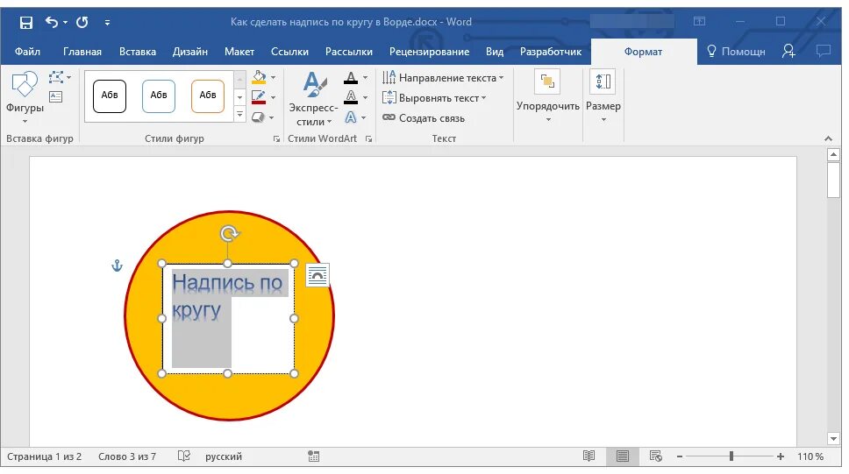Open the share user icon
This screenshot has height=474, width=849.
click(788, 51)
